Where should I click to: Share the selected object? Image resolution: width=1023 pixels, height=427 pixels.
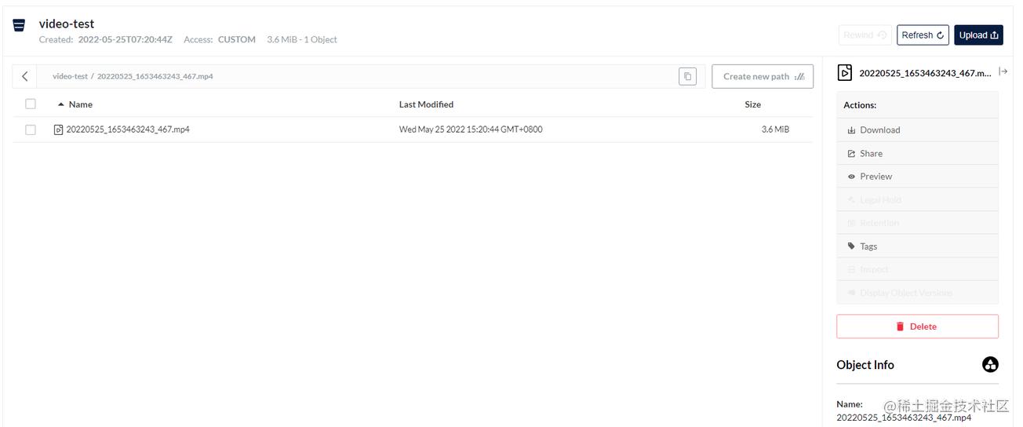pyautogui.click(x=917, y=154)
